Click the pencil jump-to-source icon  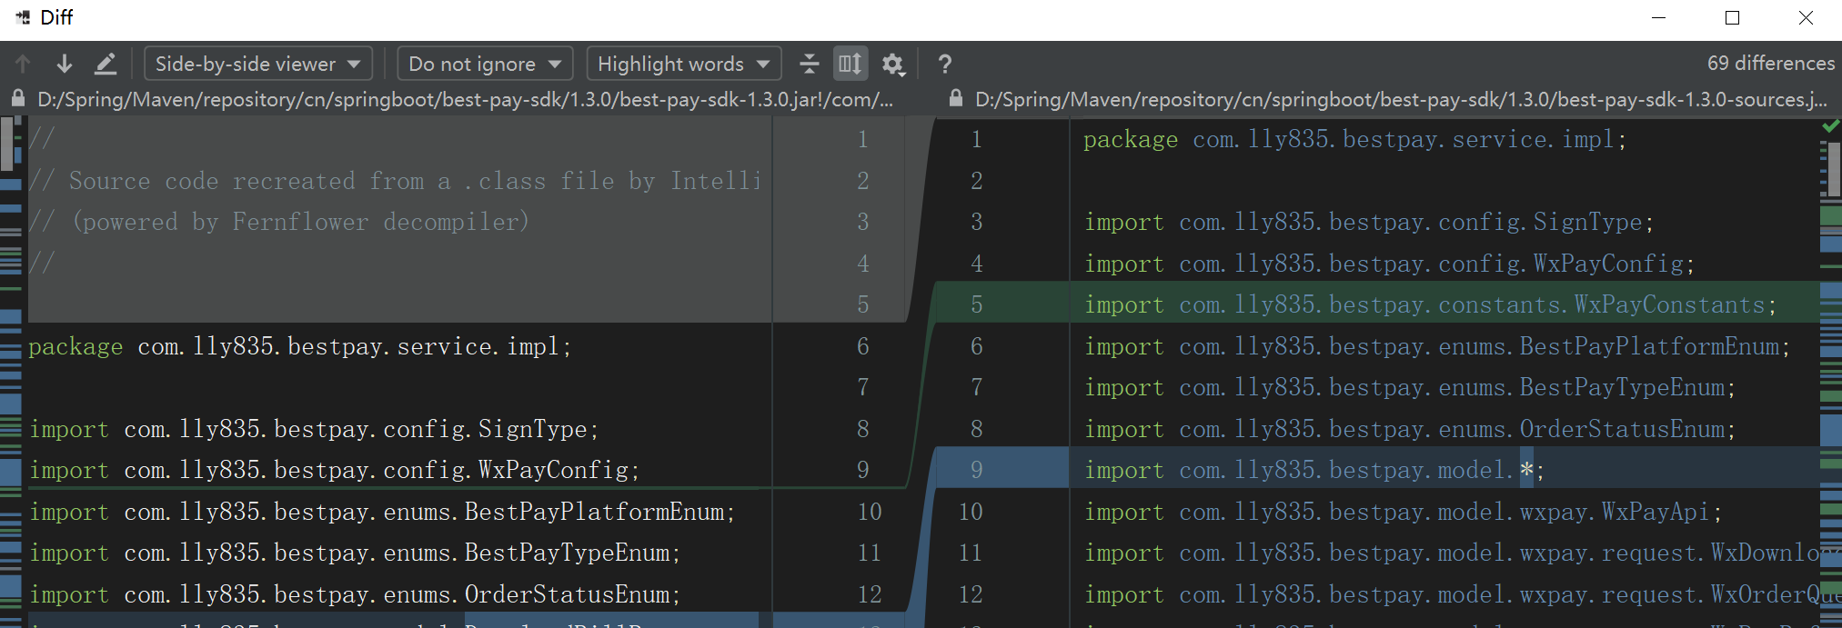[106, 64]
